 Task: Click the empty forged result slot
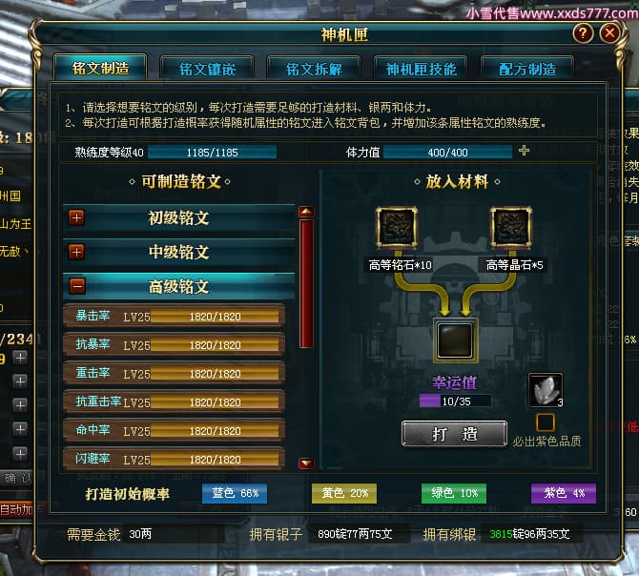point(455,340)
